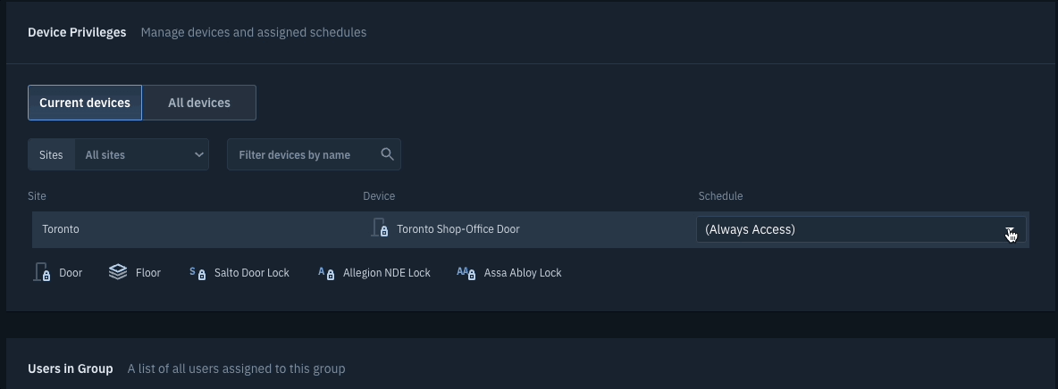The image size is (1058, 389).
Task: Click the Salto Door Lock legend label
Action: pyautogui.click(x=252, y=273)
